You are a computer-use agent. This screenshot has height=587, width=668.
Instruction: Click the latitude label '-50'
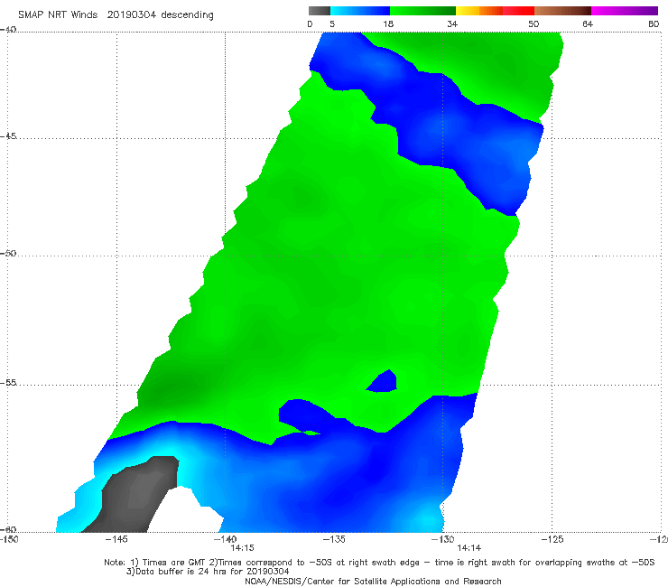click(x=8, y=253)
